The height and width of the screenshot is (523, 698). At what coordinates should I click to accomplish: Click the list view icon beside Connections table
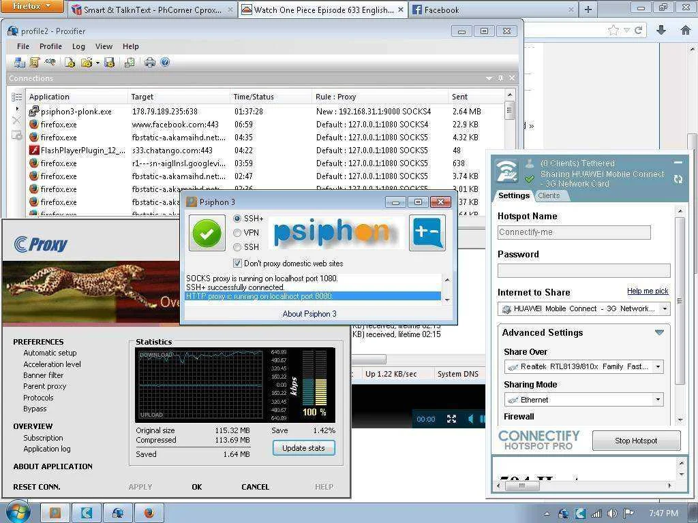[x=17, y=97]
